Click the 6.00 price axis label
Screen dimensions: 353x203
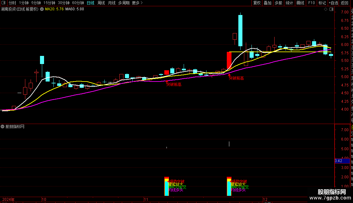click(x=345, y=45)
